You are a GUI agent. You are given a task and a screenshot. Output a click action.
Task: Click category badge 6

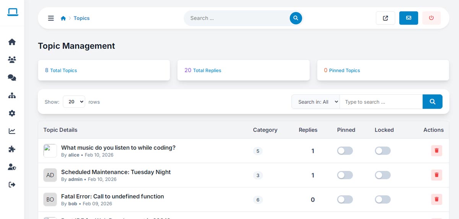[258, 200]
